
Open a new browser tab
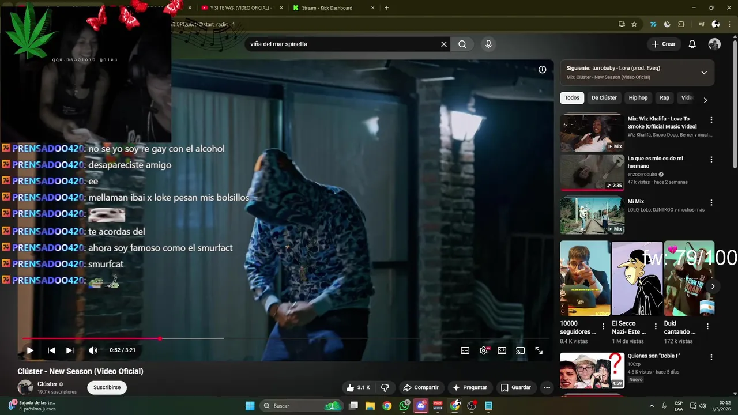(x=386, y=7)
